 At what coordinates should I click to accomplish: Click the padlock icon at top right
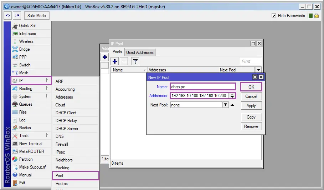coord(317,15)
